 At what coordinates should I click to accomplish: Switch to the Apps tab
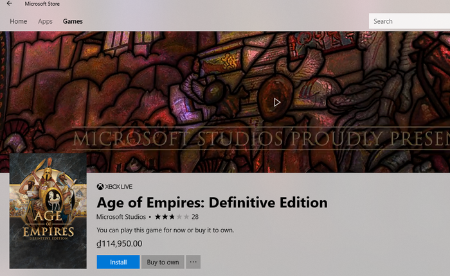(x=45, y=21)
